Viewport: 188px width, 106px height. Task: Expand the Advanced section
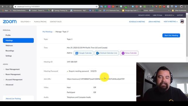(9, 85)
